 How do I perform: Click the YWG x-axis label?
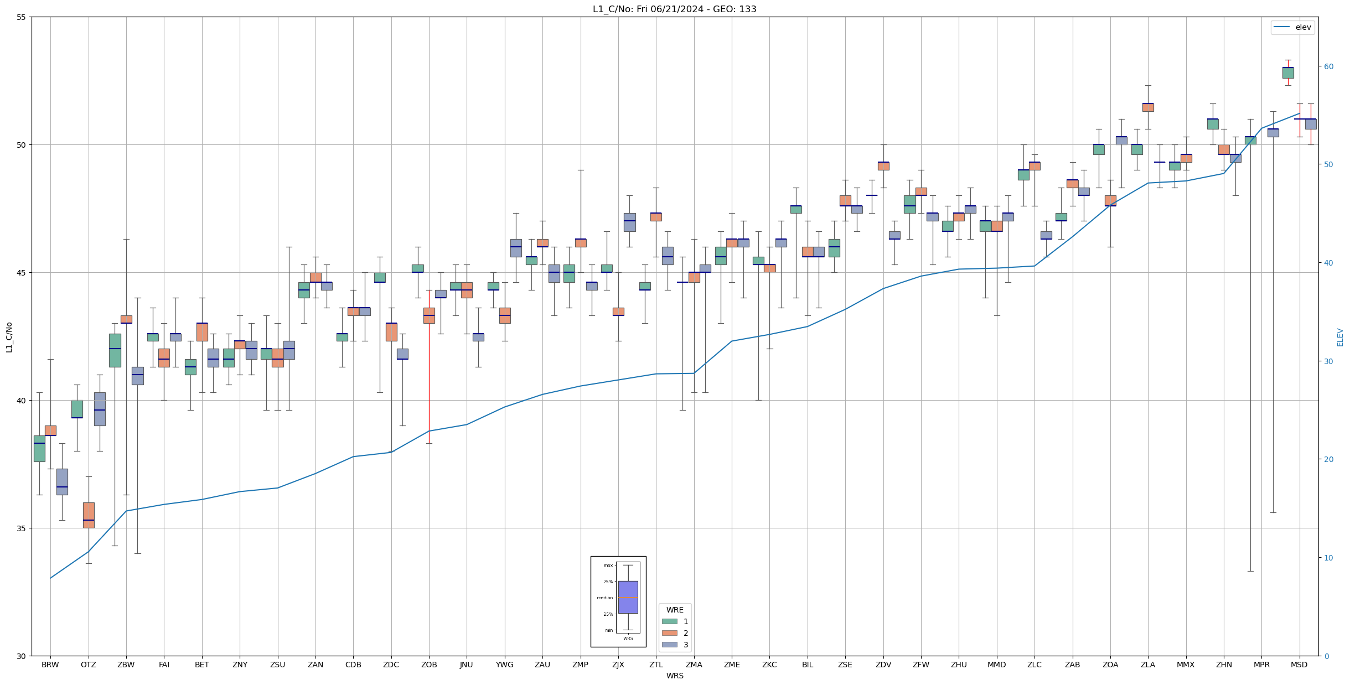504,665
